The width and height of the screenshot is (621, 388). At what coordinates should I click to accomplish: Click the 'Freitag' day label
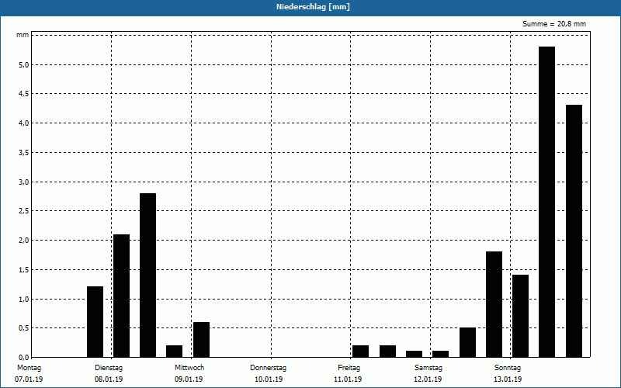[x=349, y=368]
